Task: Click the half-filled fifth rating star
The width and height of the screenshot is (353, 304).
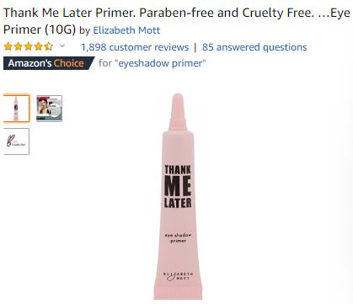Action: pyautogui.click(x=48, y=46)
